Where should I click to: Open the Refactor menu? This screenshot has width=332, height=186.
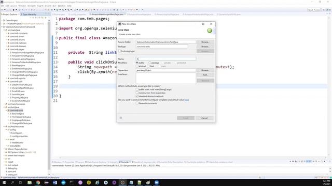click(x=22, y=6)
